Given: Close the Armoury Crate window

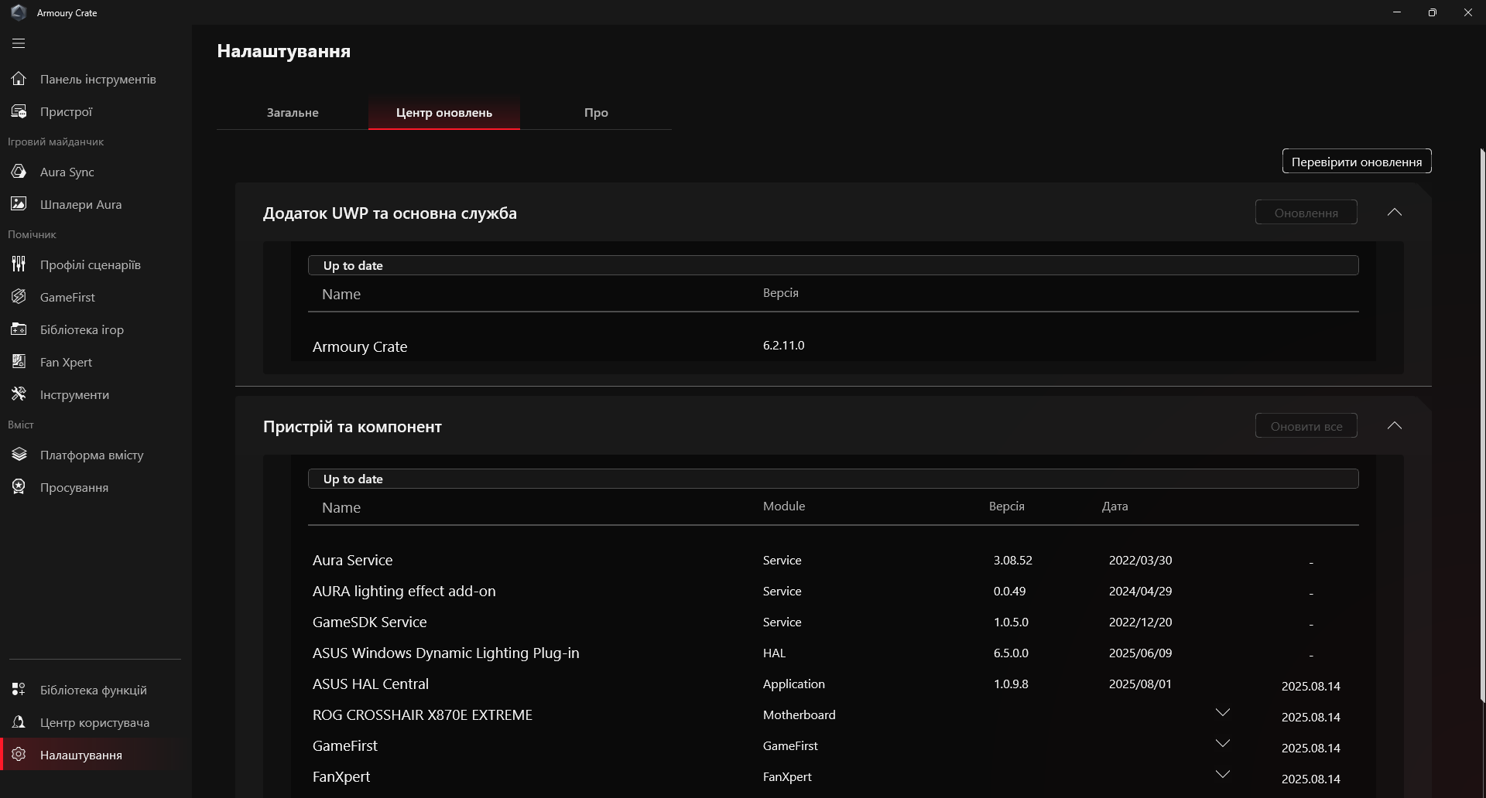Looking at the screenshot, I should [1468, 12].
